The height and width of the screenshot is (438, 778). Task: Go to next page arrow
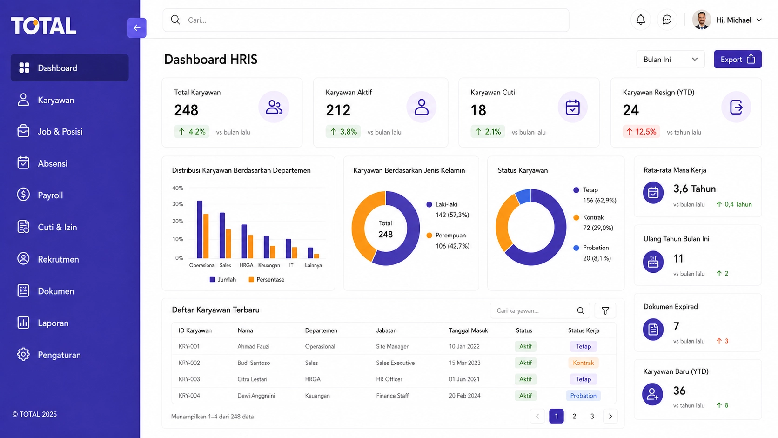(610, 416)
